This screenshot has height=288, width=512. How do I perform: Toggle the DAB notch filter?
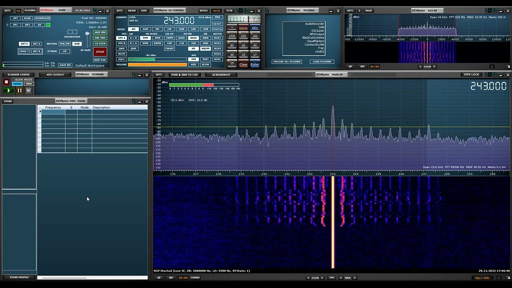pos(76,44)
